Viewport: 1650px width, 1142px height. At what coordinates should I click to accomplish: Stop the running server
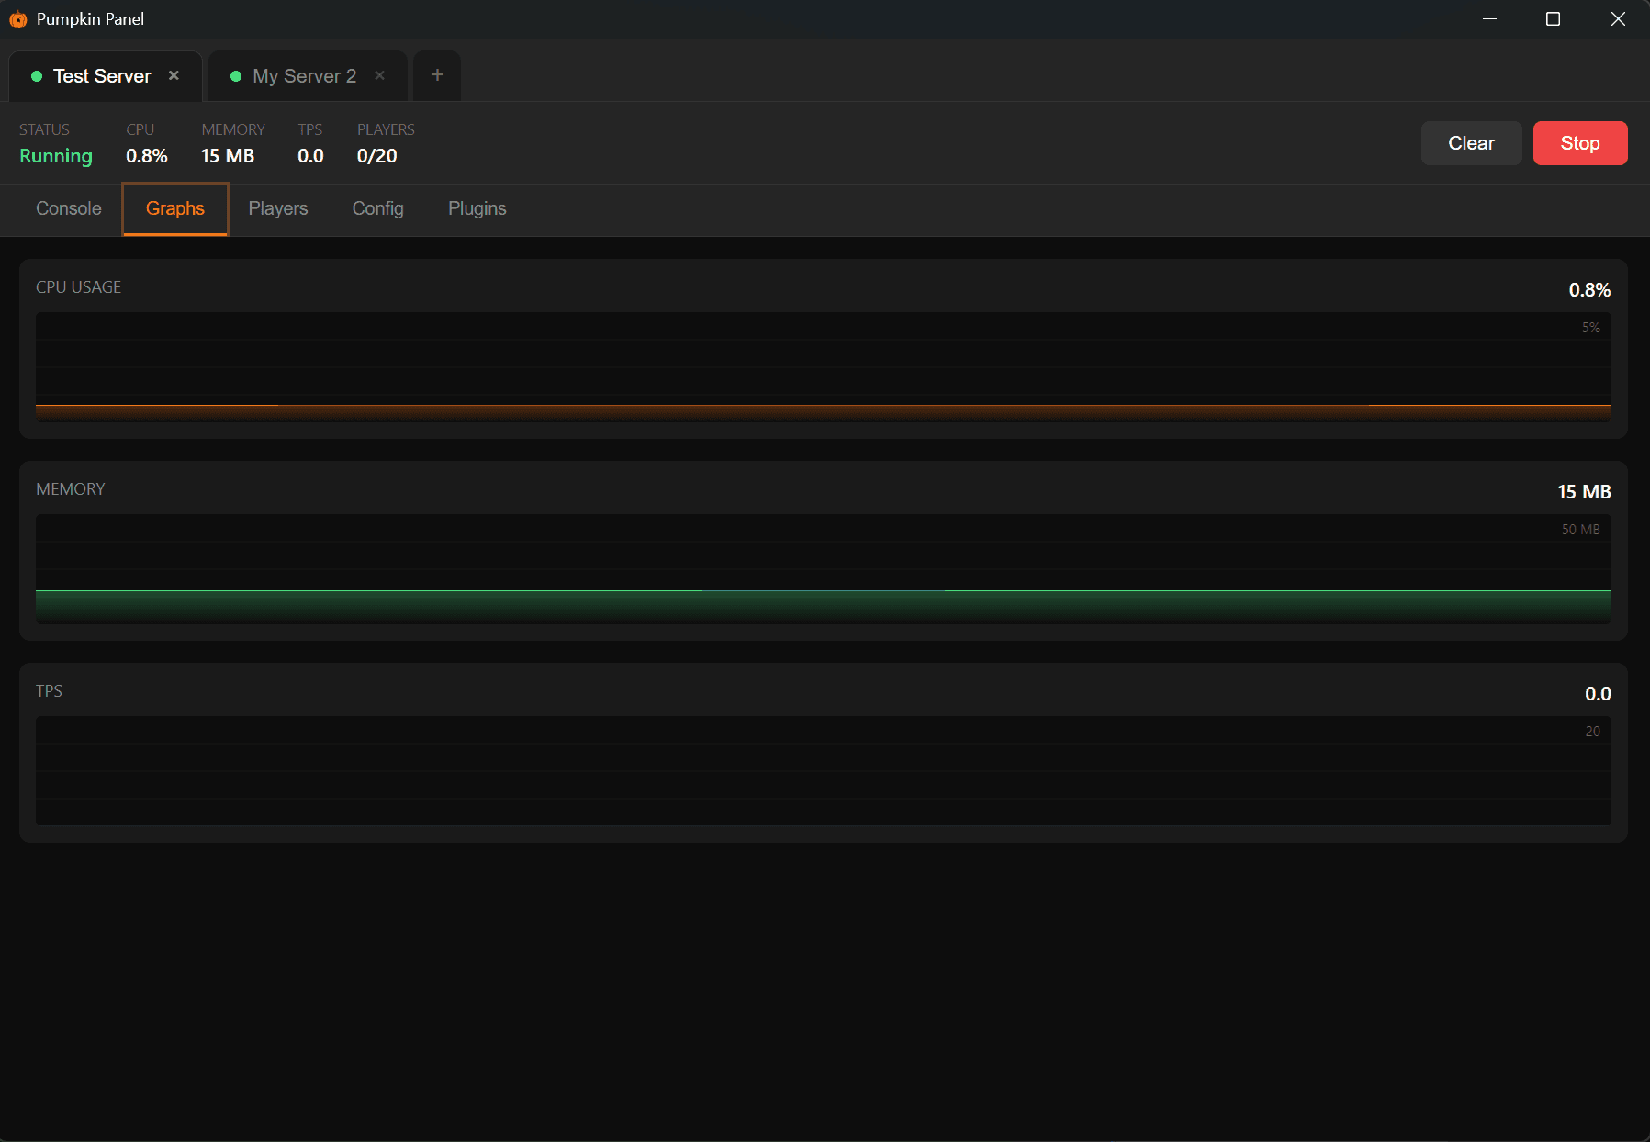coord(1578,143)
